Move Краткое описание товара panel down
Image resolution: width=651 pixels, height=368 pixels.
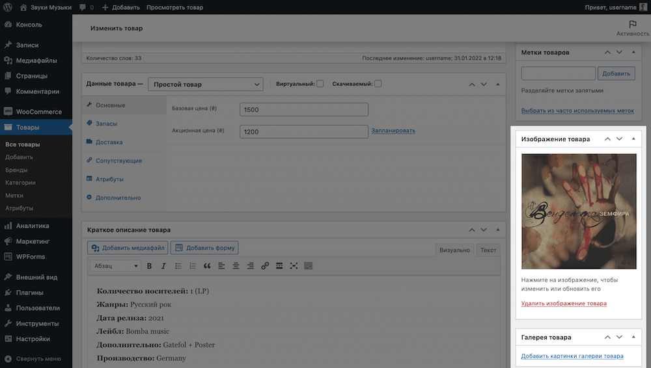484,230
